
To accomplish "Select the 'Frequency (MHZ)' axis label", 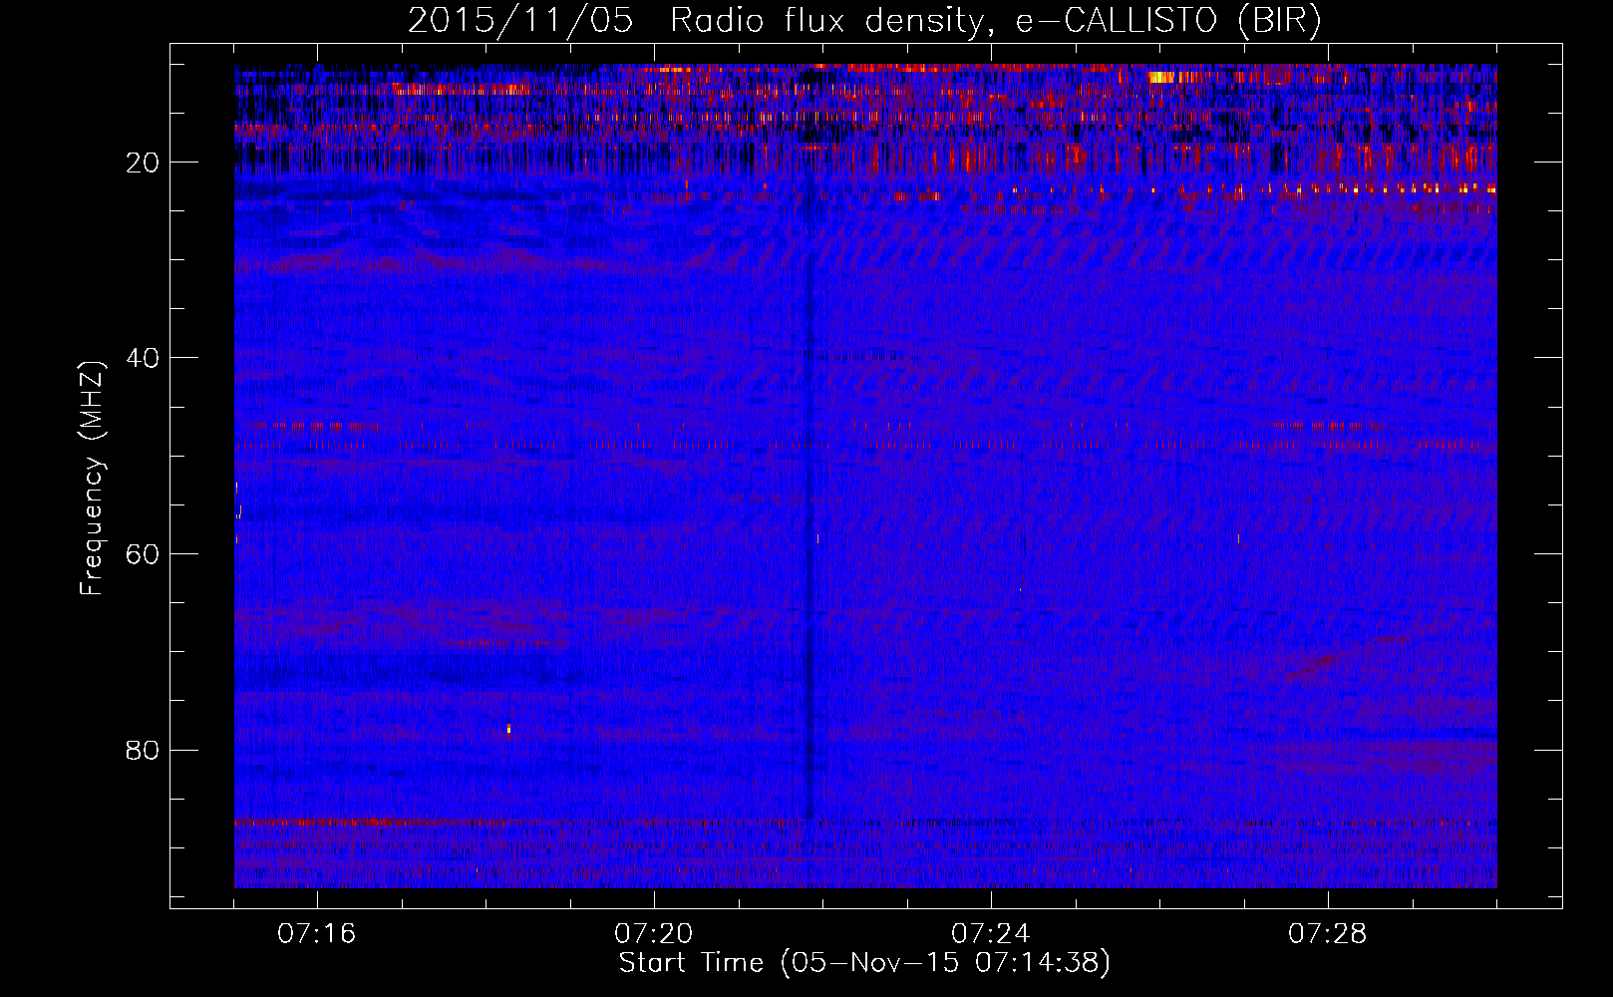I will click(x=92, y=480).
